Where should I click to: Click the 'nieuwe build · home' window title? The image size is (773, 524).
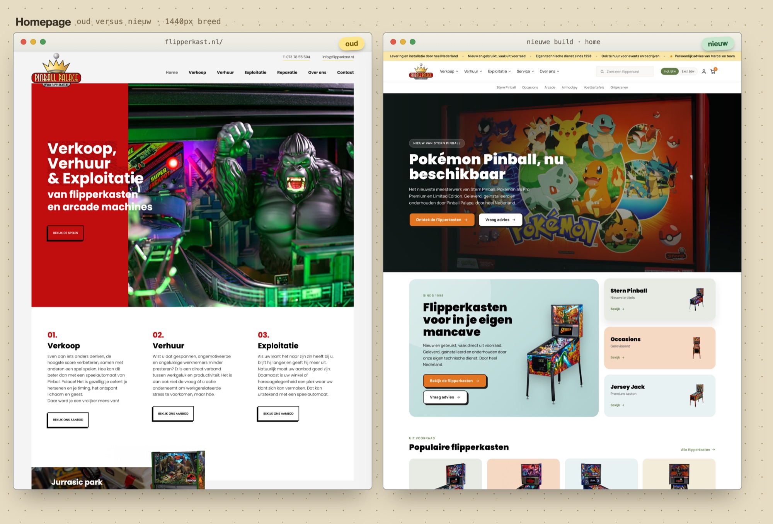[x=563, y=42]
